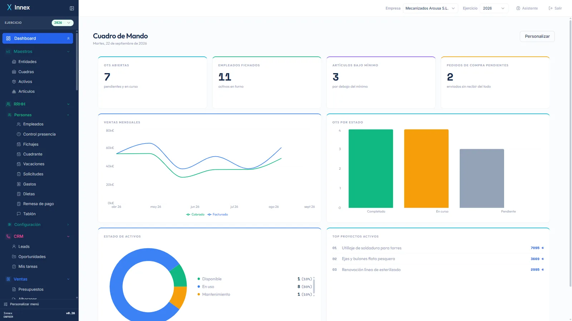572x321 pixels.
Task: Click the Fichajes icon
Action: [19, 144]
